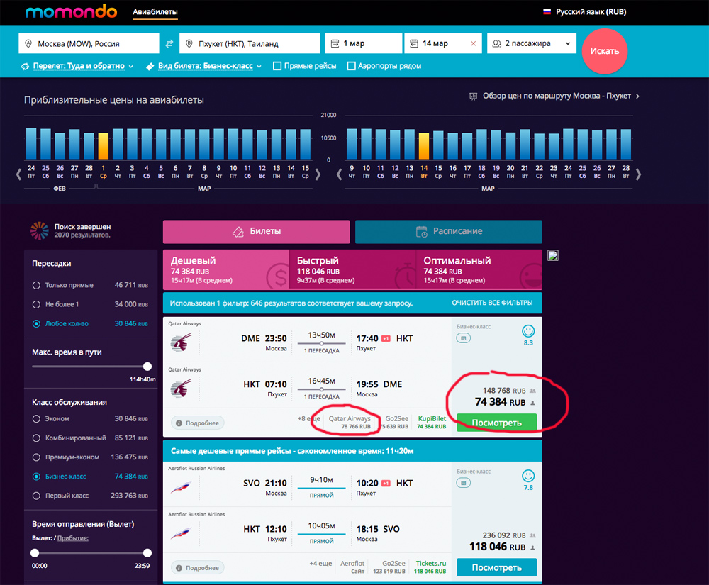709x585 pixels.
Task: Click the broken image icon beside results
Action: click(x=553, y=255)
